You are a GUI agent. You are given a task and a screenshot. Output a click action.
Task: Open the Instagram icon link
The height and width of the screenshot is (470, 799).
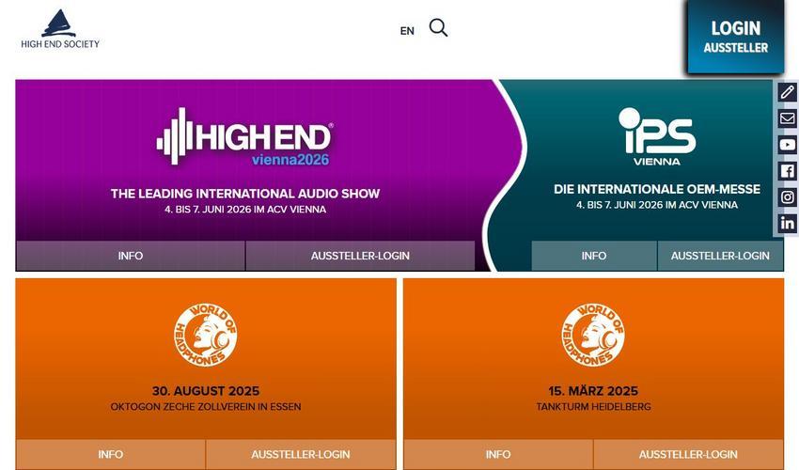coord(788,196)
